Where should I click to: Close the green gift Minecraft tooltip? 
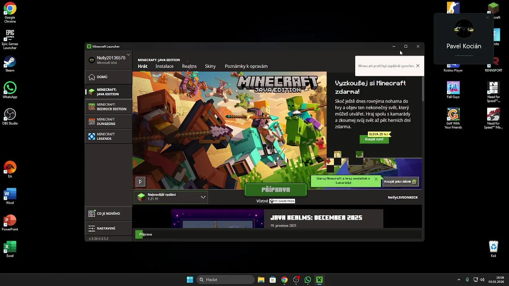point(376,179)
